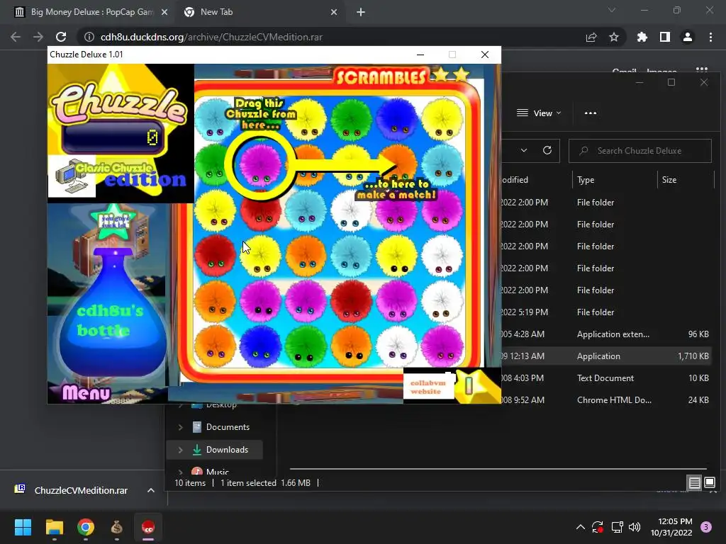The height and width of the screenshot is (544, 726).
Task: Show hidden system tray icons
Action: coord(580,527)
